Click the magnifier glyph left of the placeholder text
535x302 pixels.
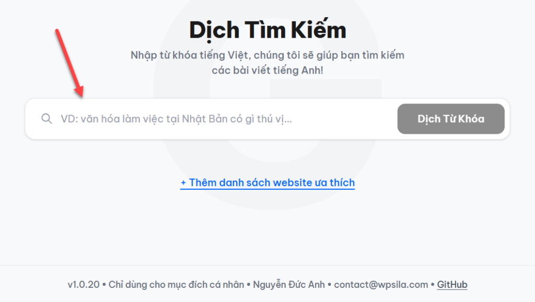tap(46, 119)
